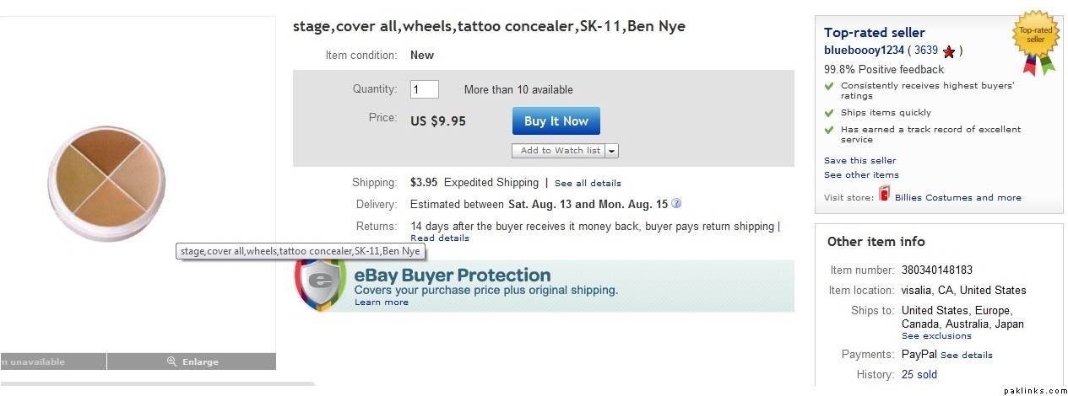Click Learn more under Buyer Protection
The image size is (1068, 396).
(x=381, y=302)
